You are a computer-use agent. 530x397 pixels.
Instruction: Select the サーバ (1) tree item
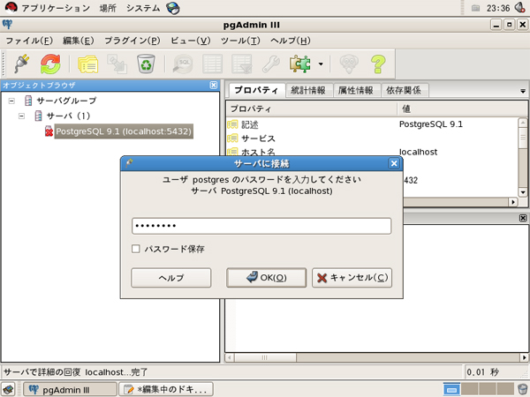click(68, 116)
